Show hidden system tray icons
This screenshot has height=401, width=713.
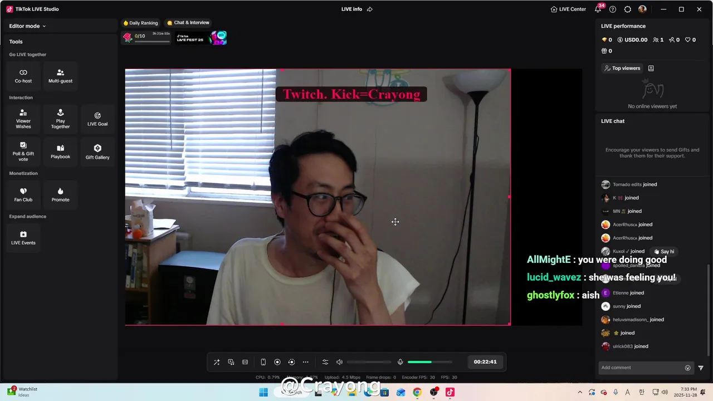point(580,392)
